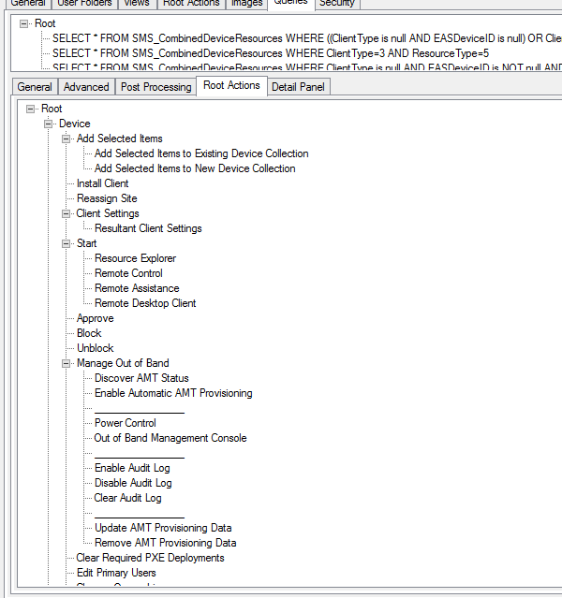The height and width of the screenshot is (598, 562).
Task: Select the Reassign Site action
Action: [107, 198]
